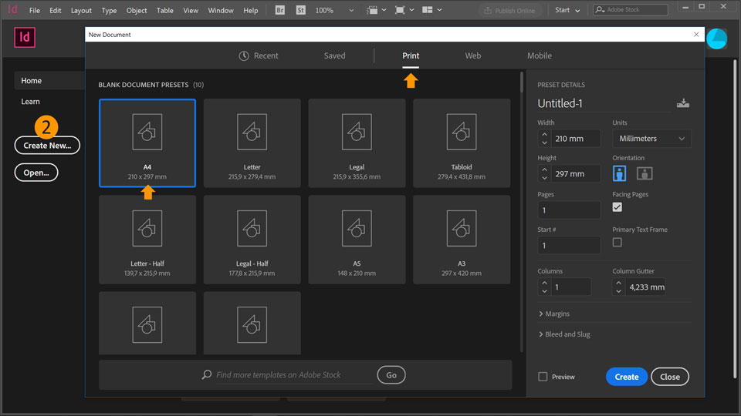Select the A5 preset
The width and height of the screenshot is (741, 416).
tap(357, 240)
